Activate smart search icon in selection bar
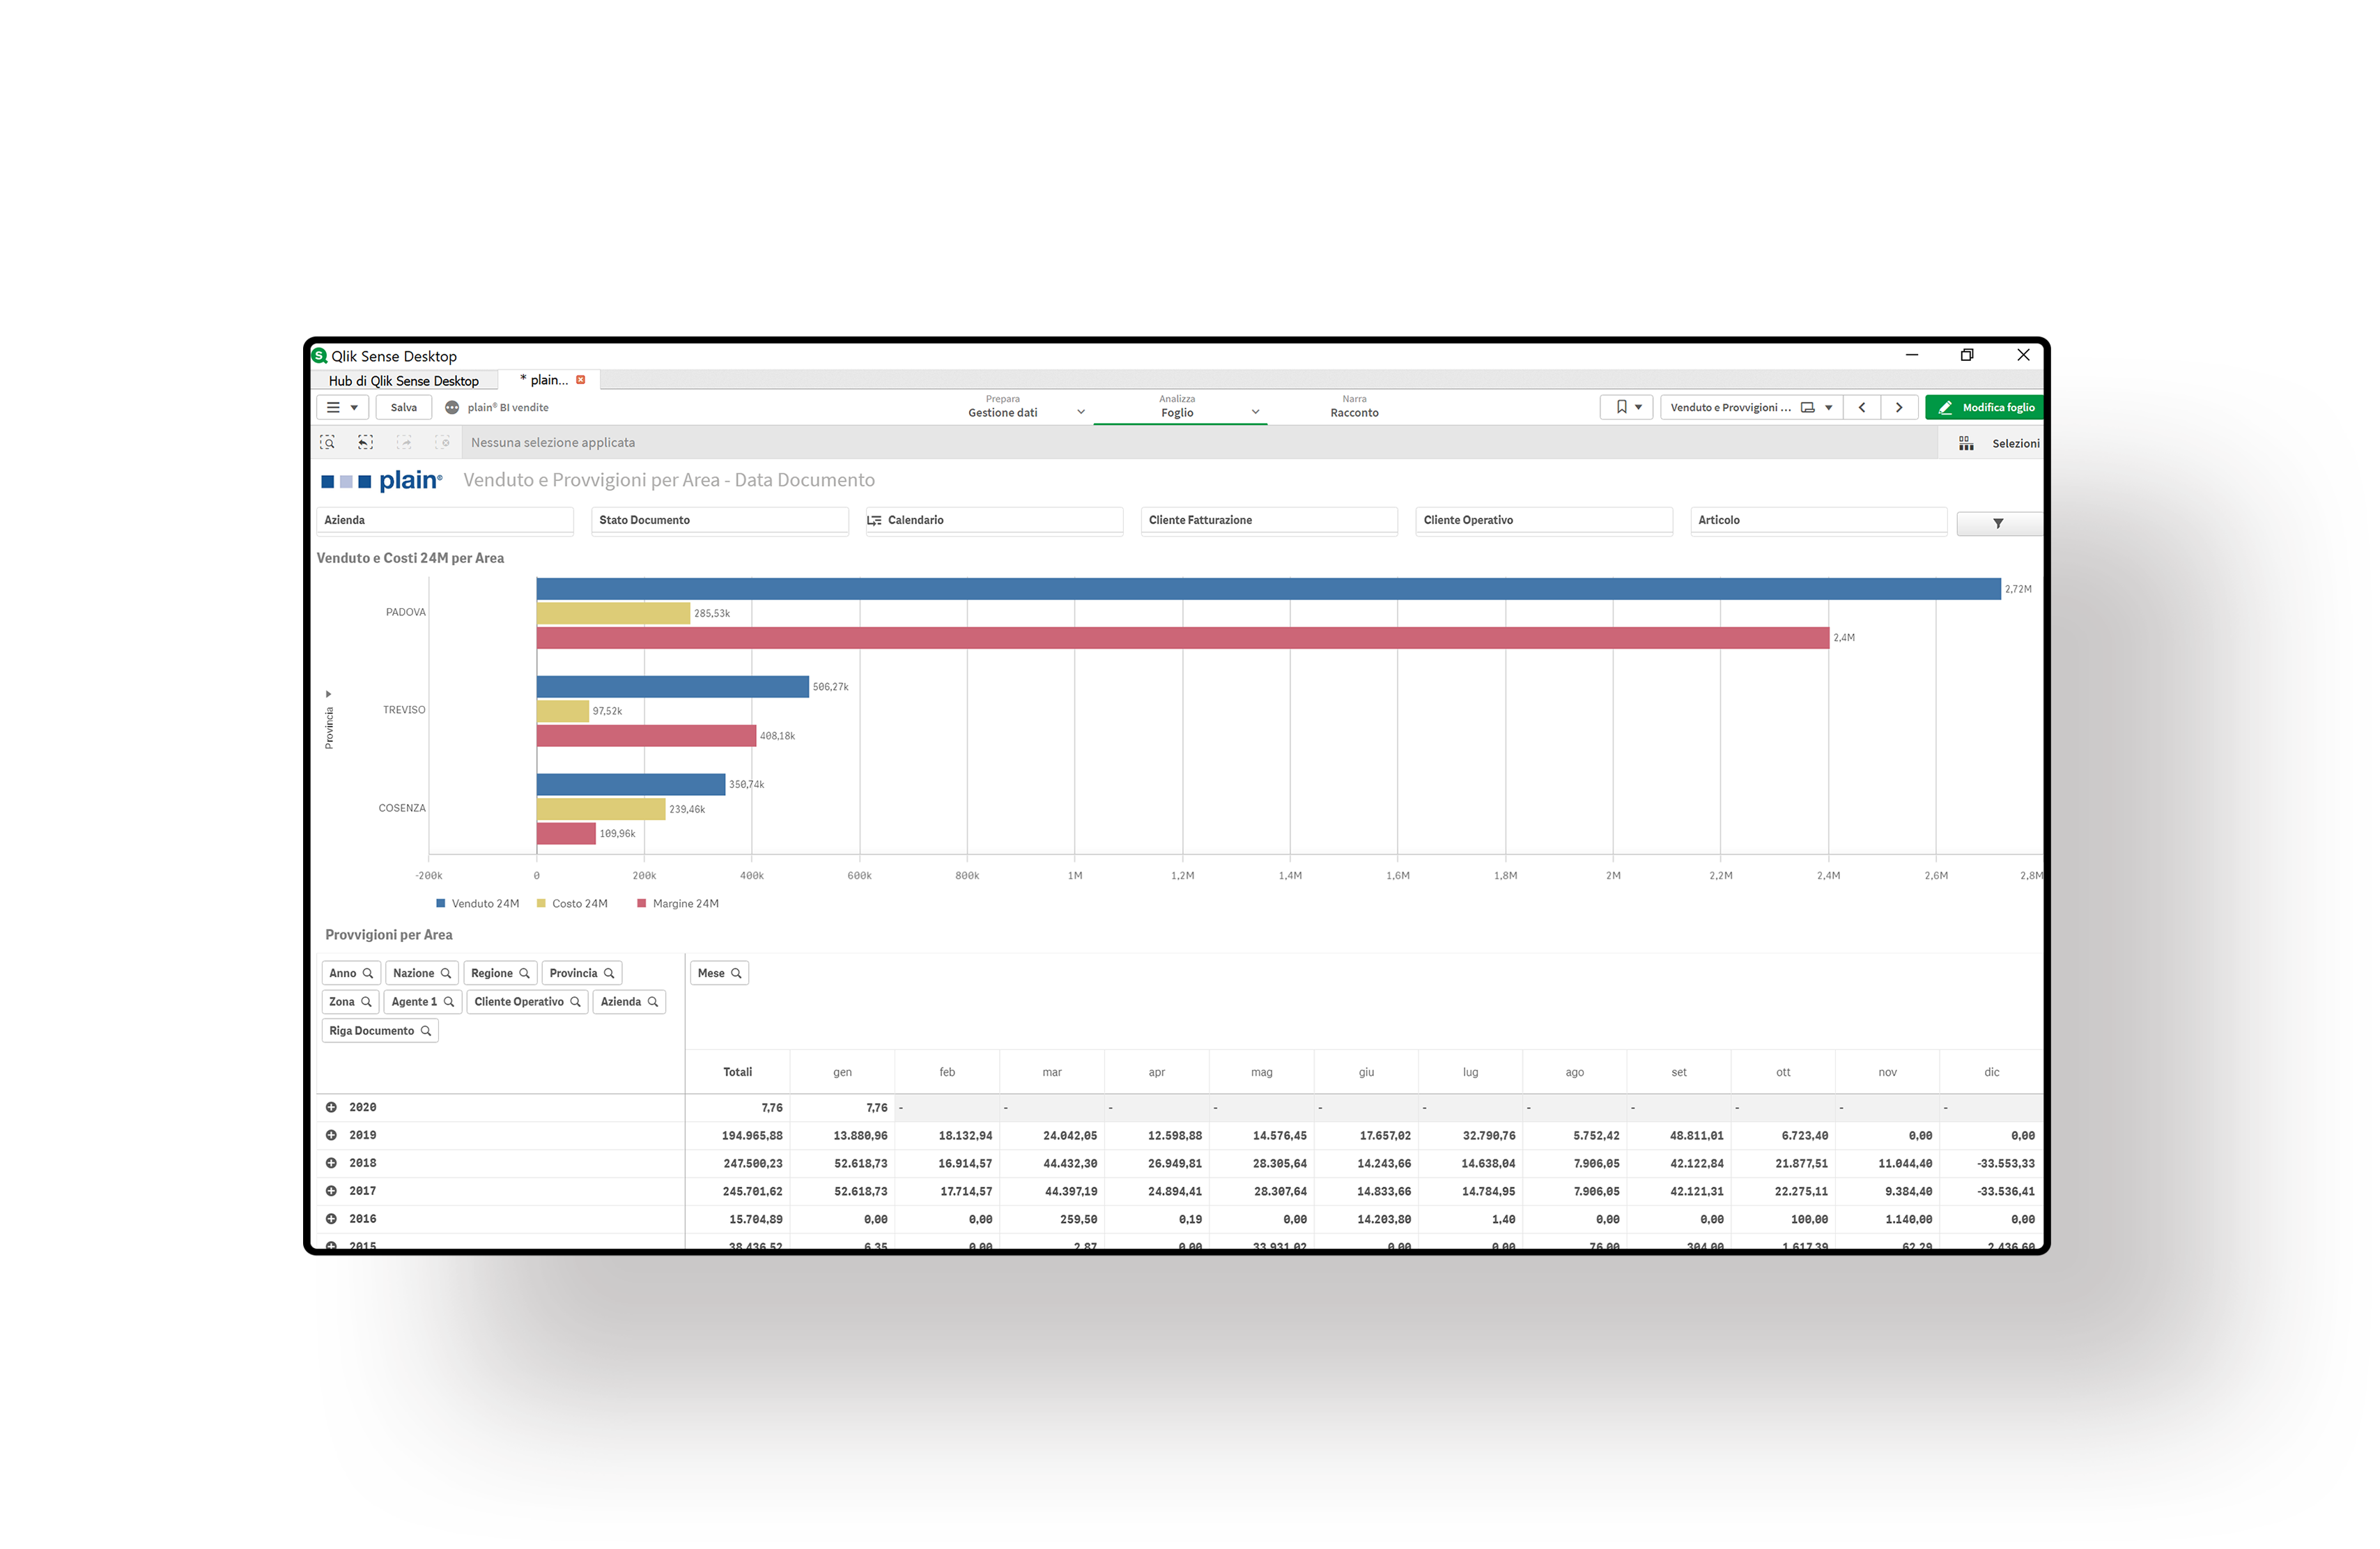 pyautogui.click(x=327, y=442)
